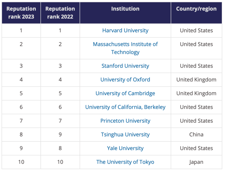This screenshot has height=174, width=226.
Task: Open the Stanford University link
Action: pyautogui.click(x=125, y=66)
